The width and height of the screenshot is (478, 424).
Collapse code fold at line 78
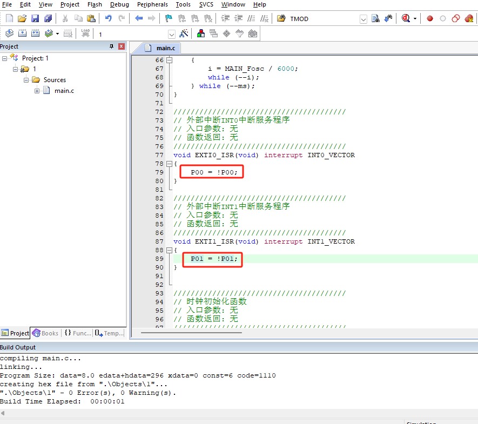170,164
